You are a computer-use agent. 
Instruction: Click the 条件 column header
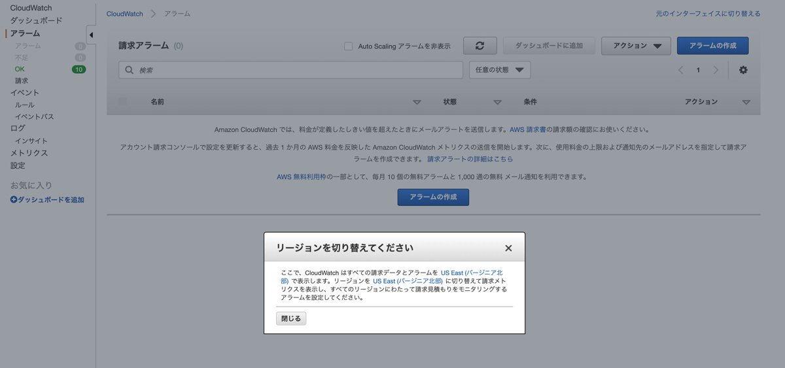[x=531, y=102]
